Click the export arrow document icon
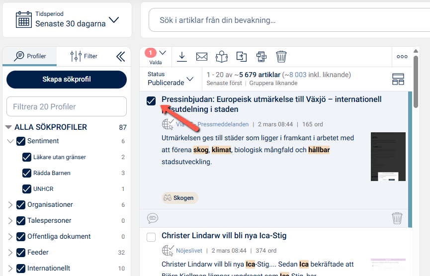 pyautogui.click(x=242, y=57)
